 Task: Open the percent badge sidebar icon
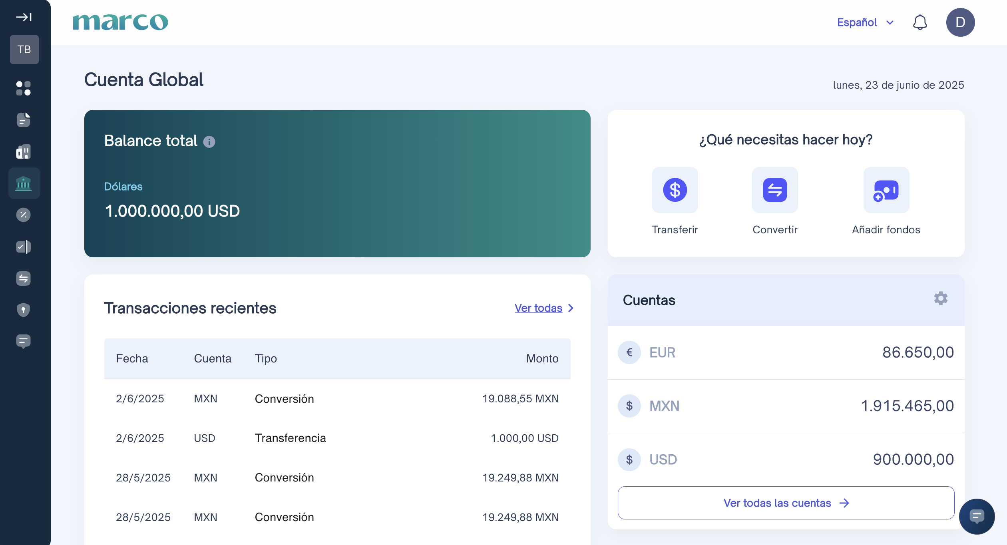[24, 215]
